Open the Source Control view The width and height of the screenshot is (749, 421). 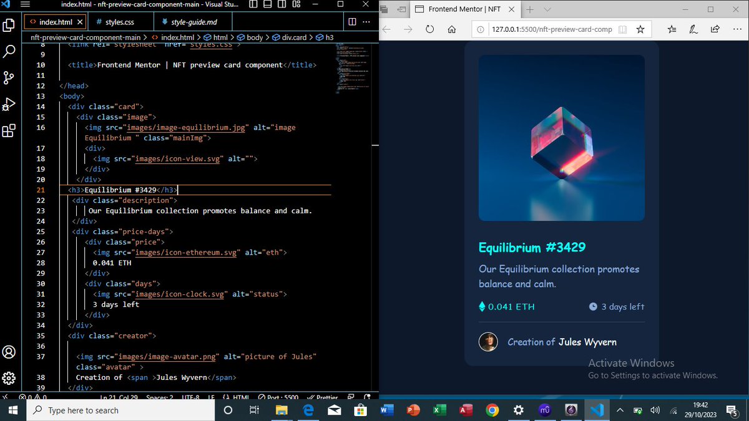tap(9, 78)
